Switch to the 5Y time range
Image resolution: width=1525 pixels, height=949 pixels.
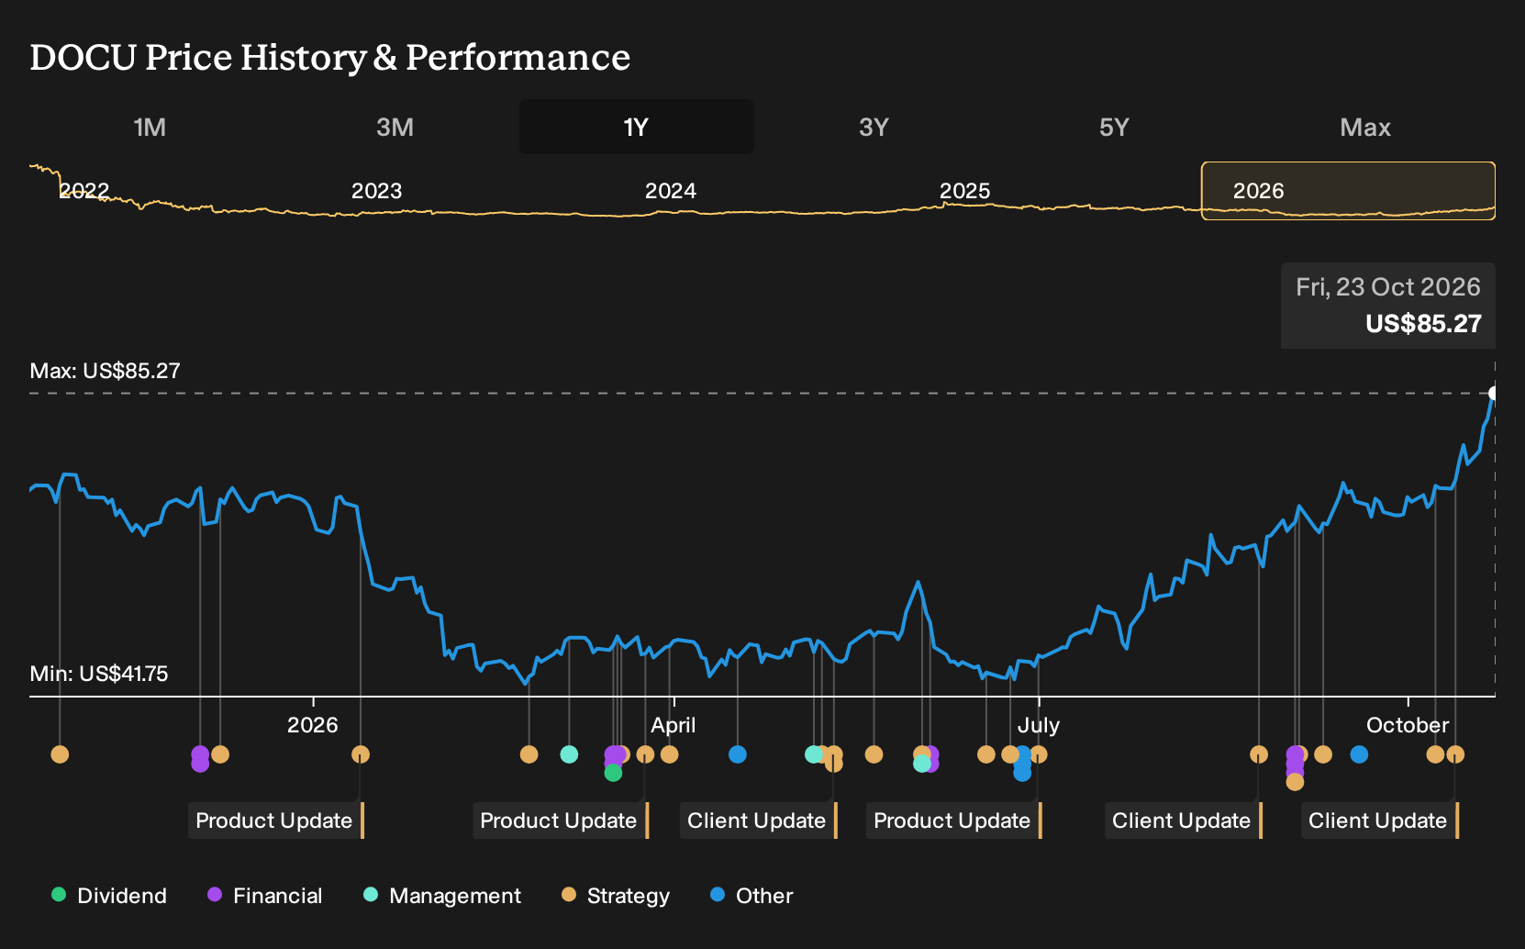pos(1114,127)
